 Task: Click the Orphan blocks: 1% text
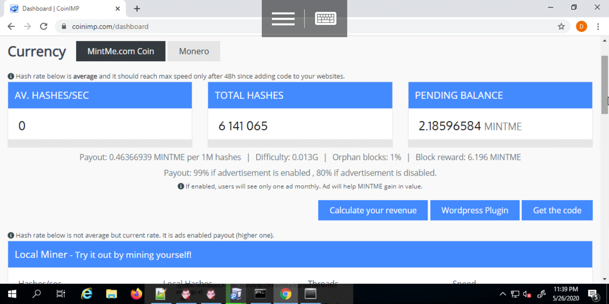367,157
